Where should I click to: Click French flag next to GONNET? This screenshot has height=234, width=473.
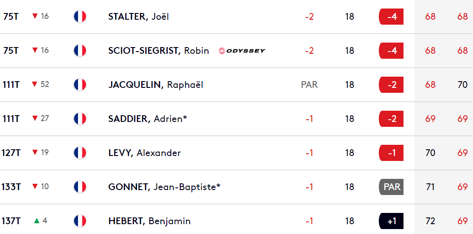point(80,186)
